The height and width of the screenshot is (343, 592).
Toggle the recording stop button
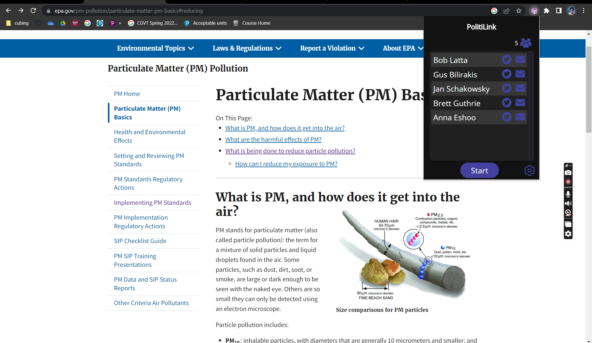(x=568, y=182)
